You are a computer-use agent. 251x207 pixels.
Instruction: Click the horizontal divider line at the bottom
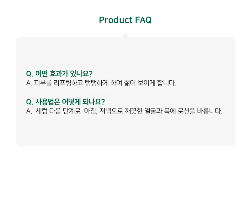point(125,188)
